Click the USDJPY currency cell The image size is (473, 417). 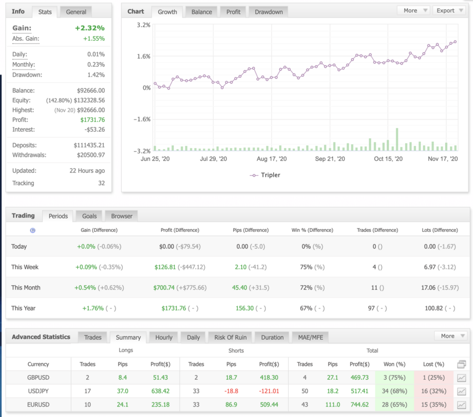[38, 391]
